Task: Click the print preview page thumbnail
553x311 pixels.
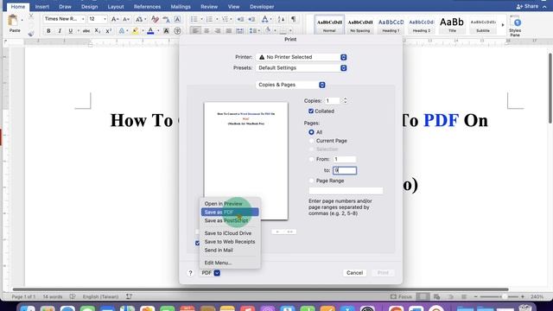Action: (245, 162)
